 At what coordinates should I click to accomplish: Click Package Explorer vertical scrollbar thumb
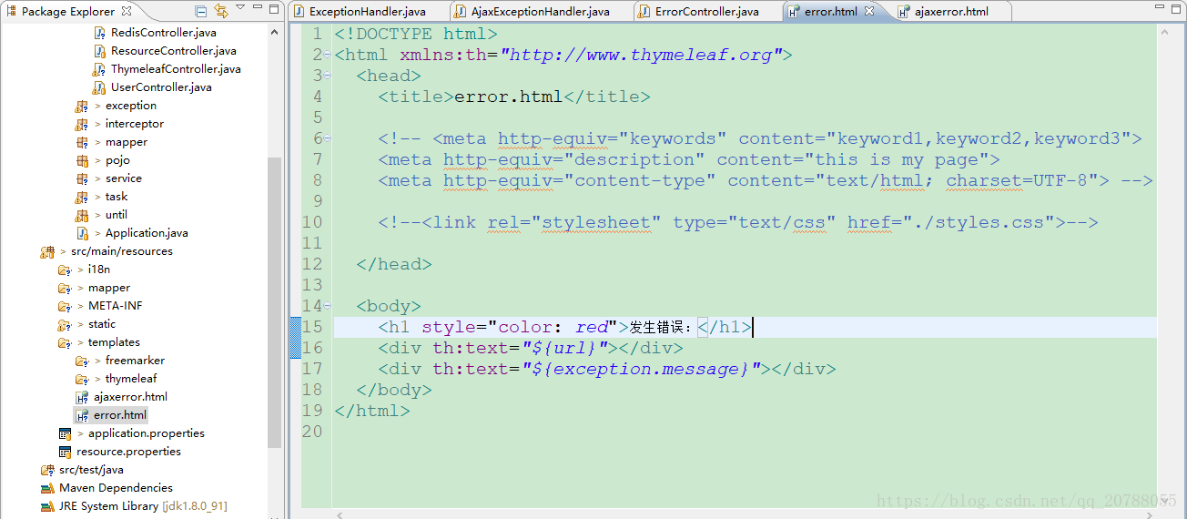[x=274, y=303]
